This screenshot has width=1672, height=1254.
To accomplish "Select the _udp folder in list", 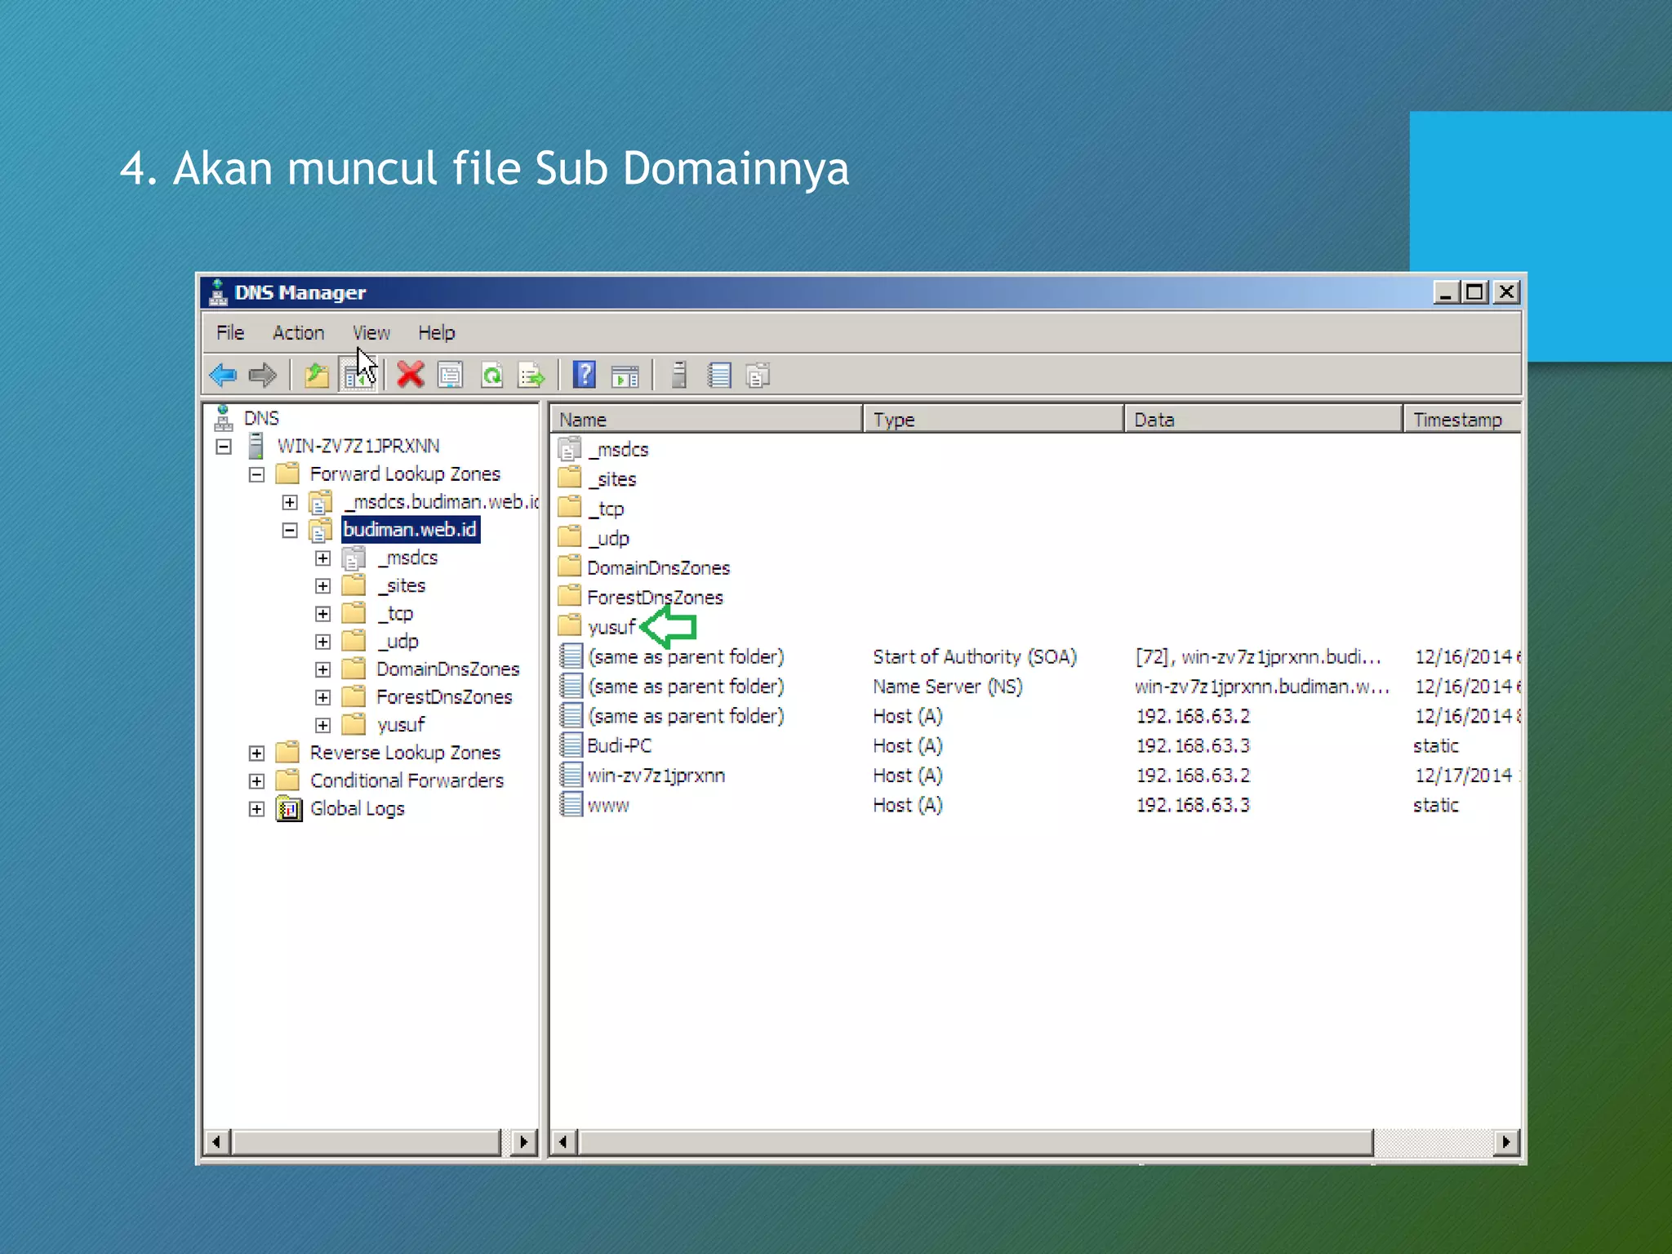I will pyautogui.click(x=594, y=538).
